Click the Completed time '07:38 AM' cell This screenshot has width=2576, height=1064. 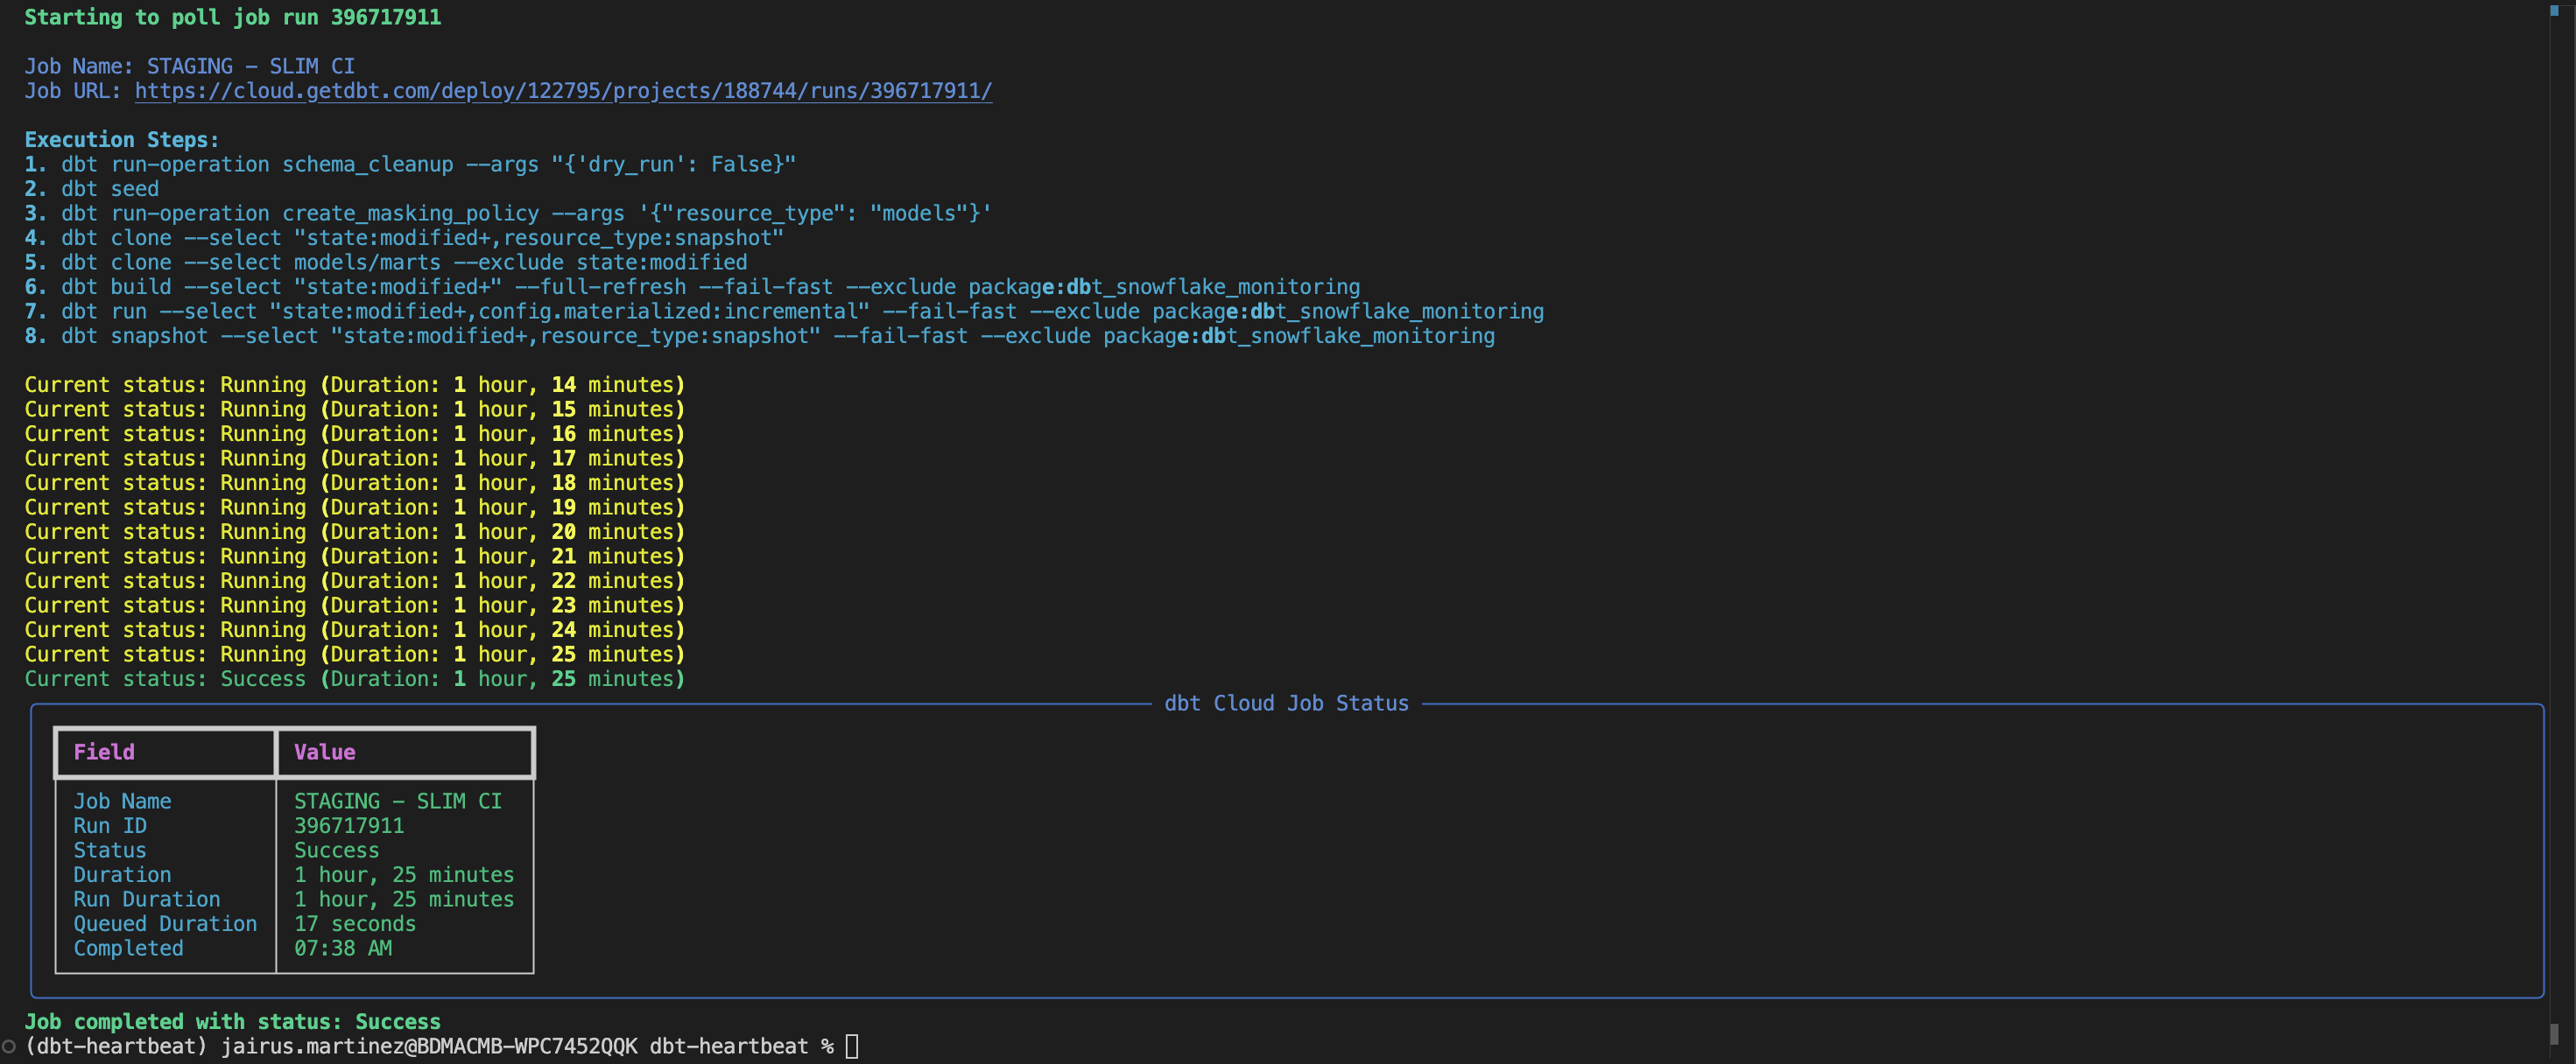click(x=342, y=948)
